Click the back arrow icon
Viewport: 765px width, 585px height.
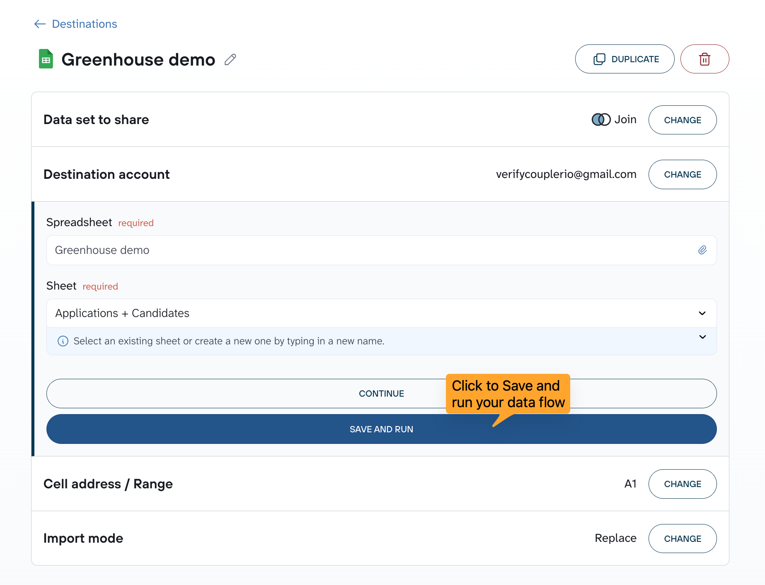(40, 24)
